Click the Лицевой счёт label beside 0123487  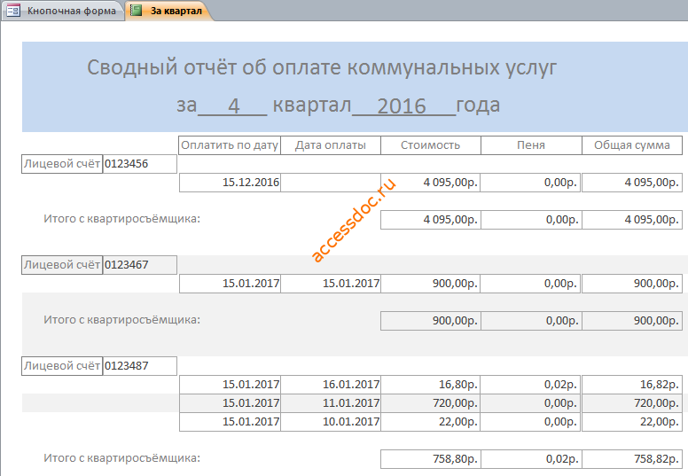[x=62, y=366]
